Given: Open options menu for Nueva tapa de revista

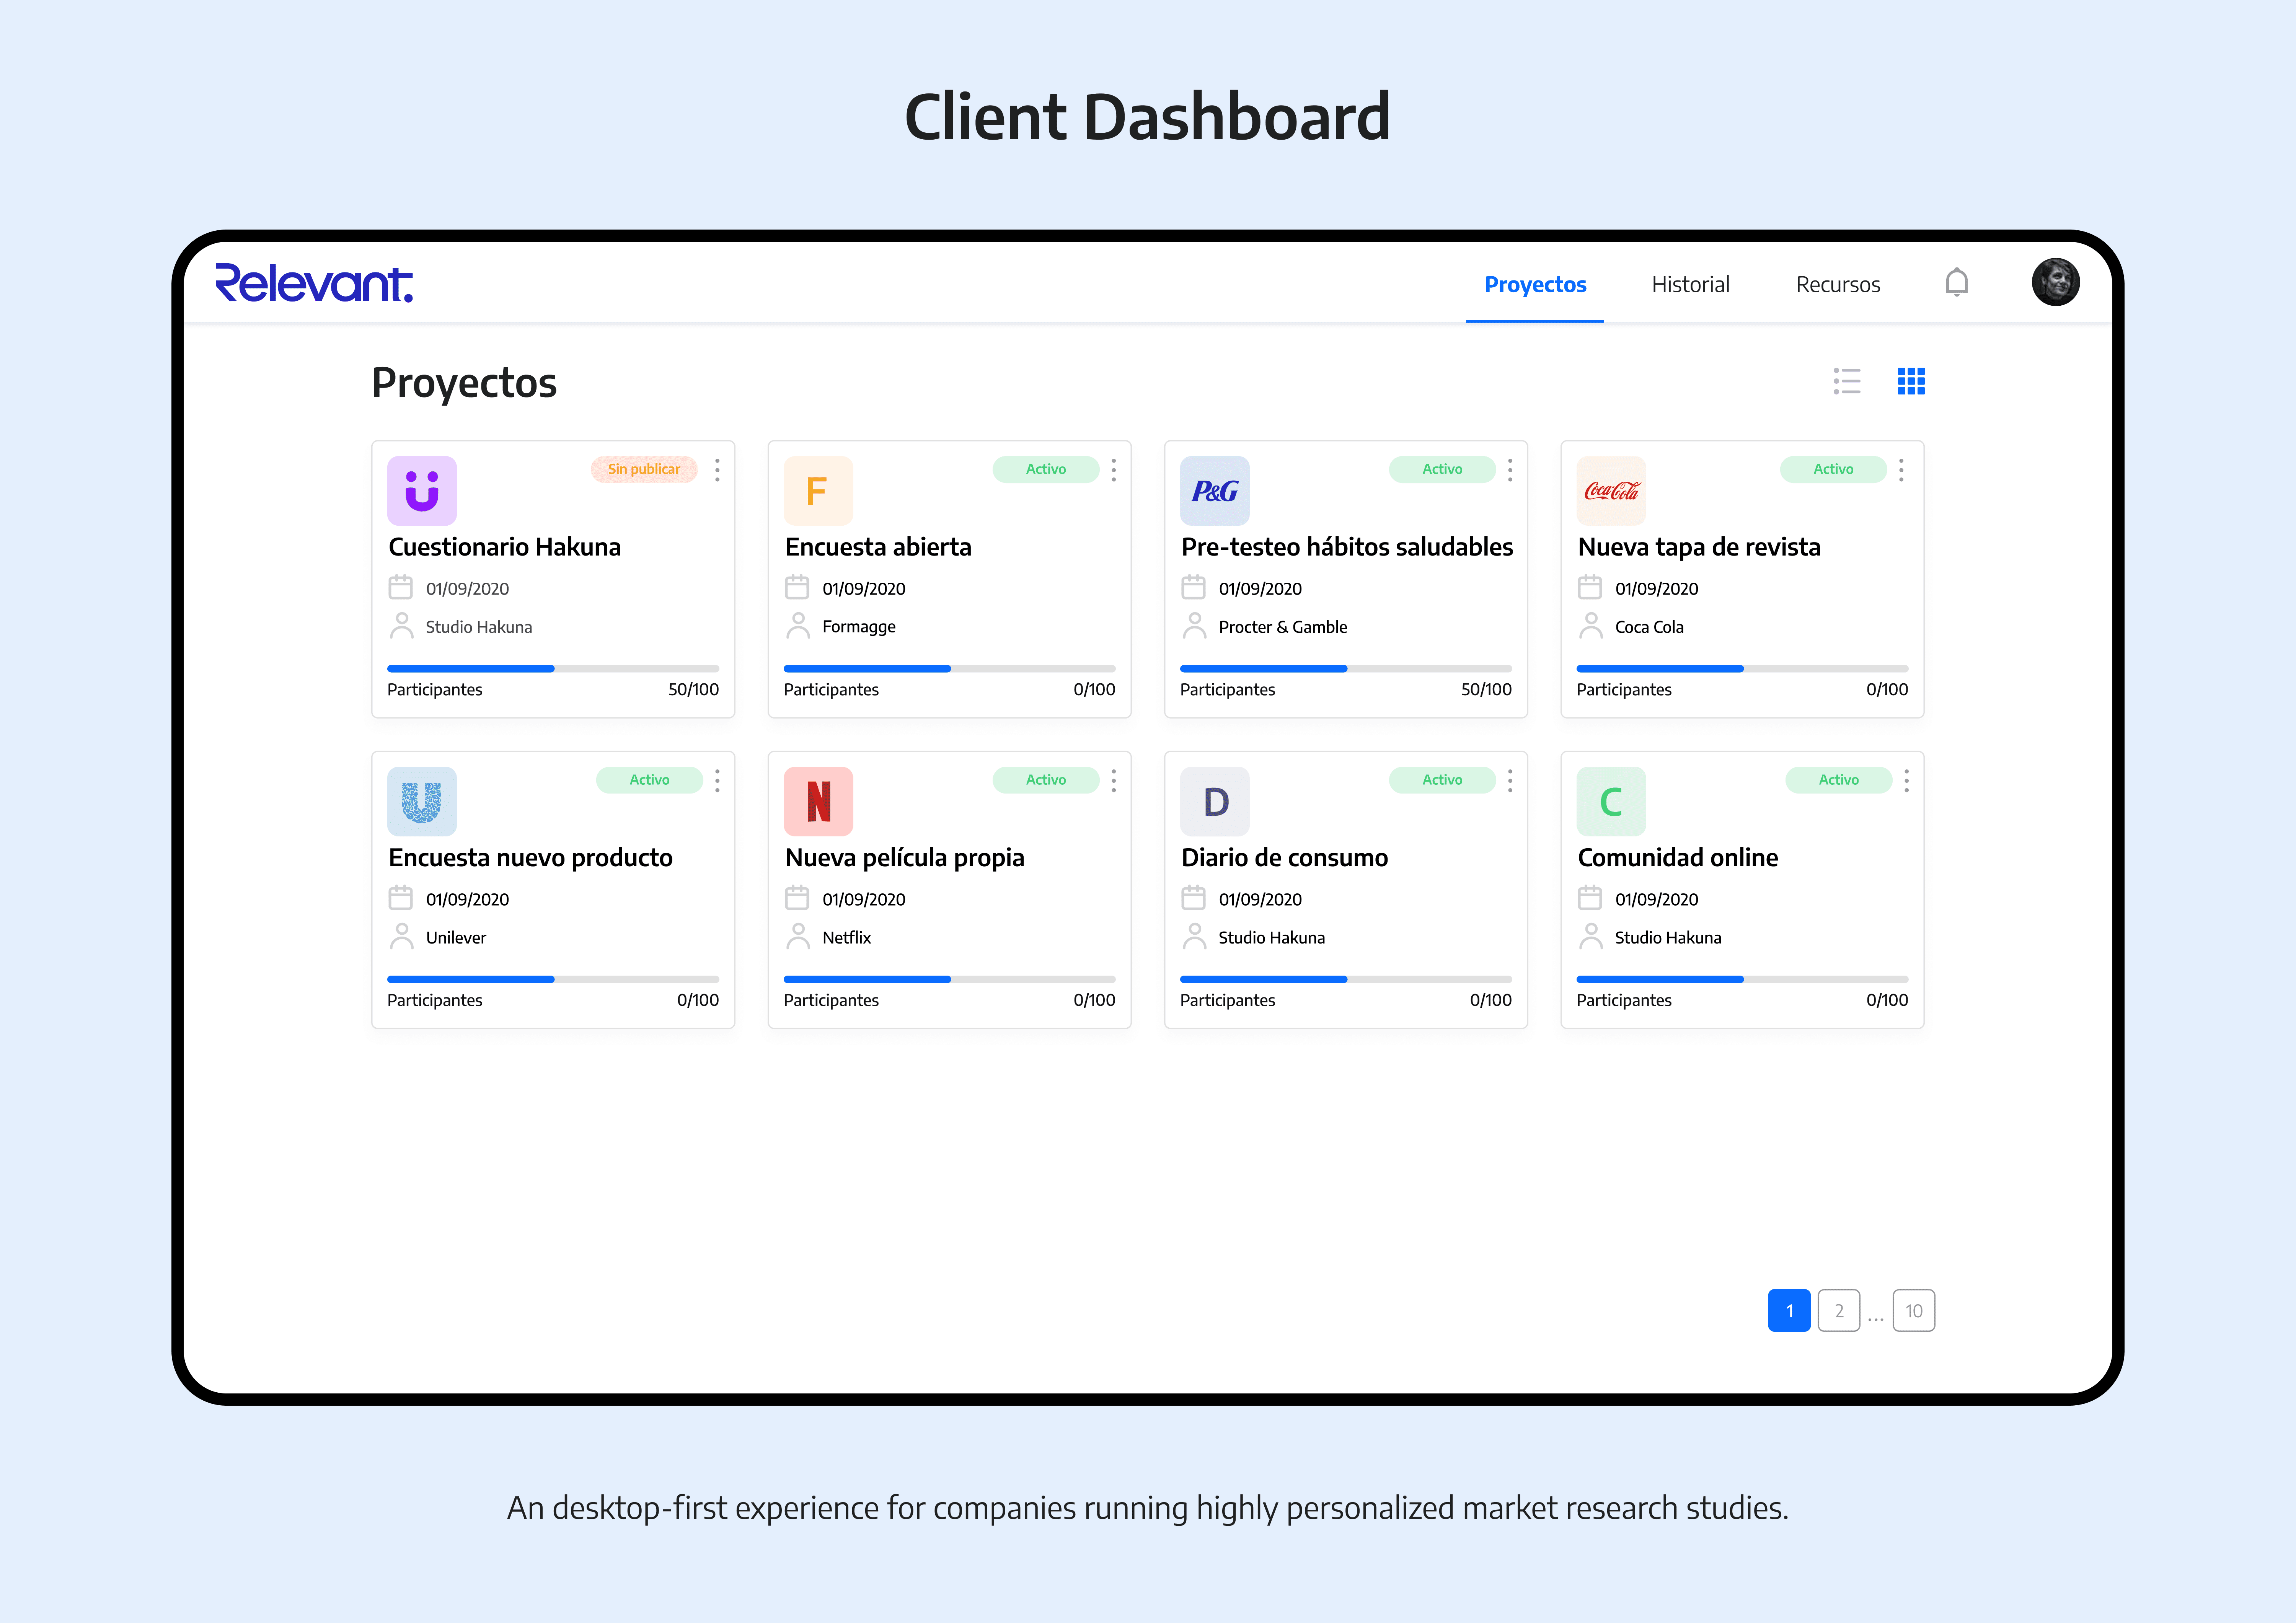Looking at the screenshot, I should (x=1901, y=470).
